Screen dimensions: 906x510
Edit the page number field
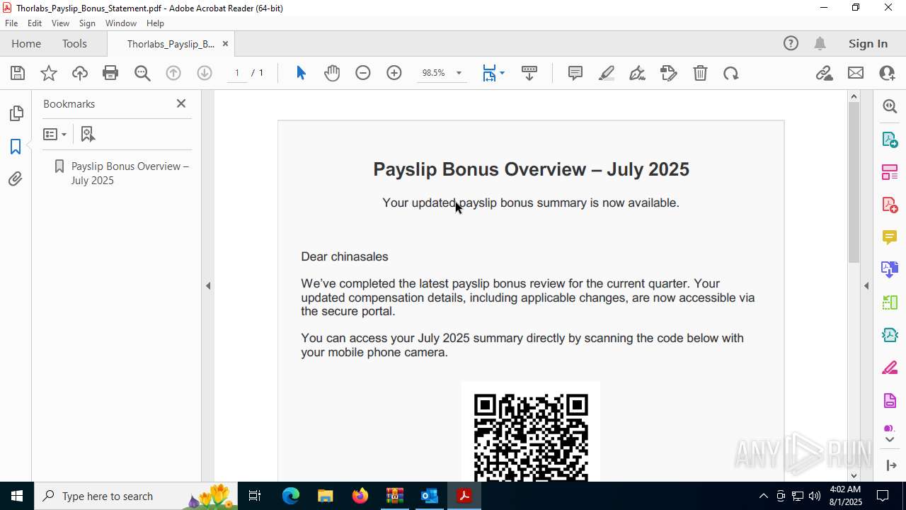click(237, 73)
